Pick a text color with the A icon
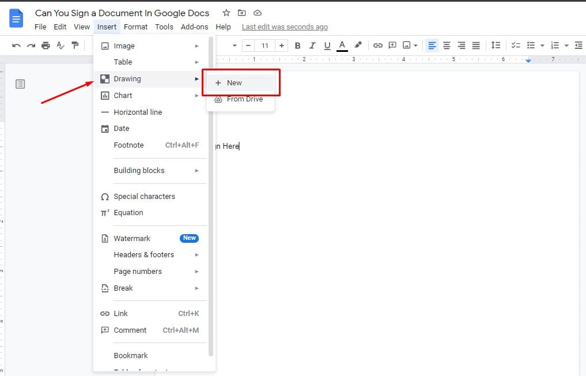Screen dimensions: 586x376 pos(342,45)
